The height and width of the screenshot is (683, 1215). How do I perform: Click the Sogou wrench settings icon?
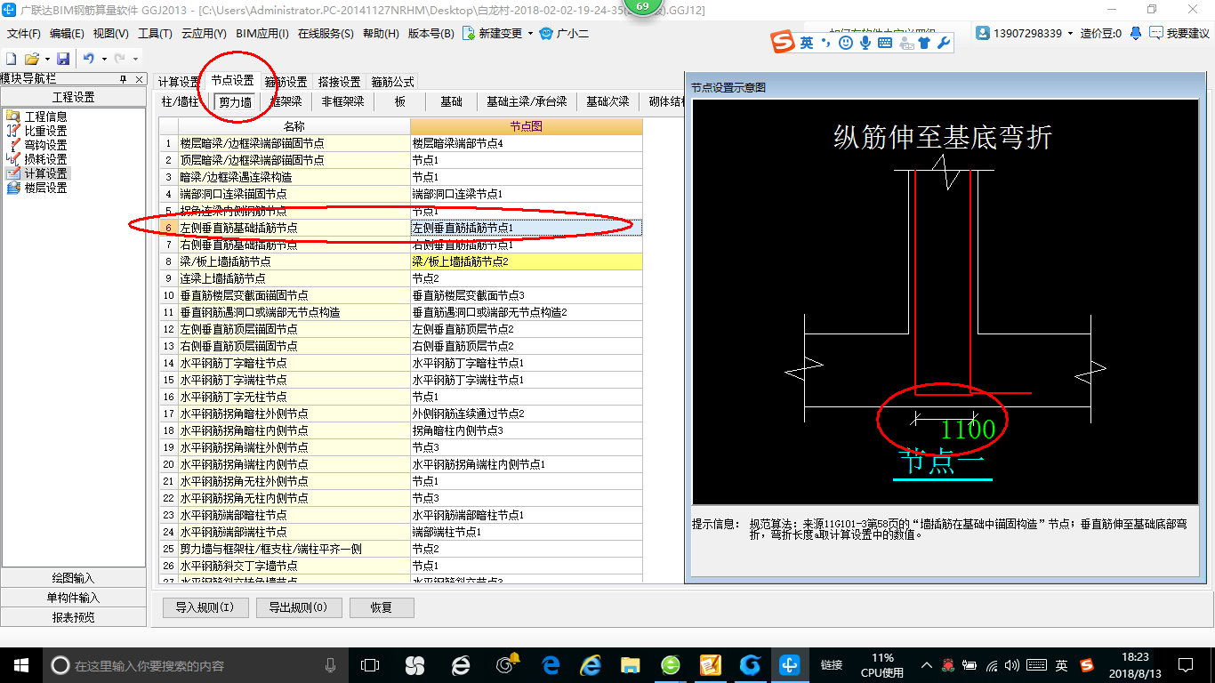click(944, 43)
